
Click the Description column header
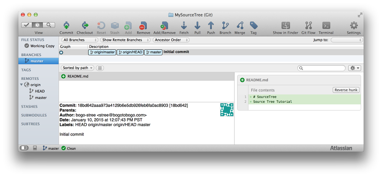[99, 47]
